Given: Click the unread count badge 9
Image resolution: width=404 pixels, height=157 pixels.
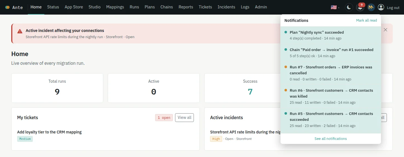Looking at the screenshot, I should [x=362, y=5].
